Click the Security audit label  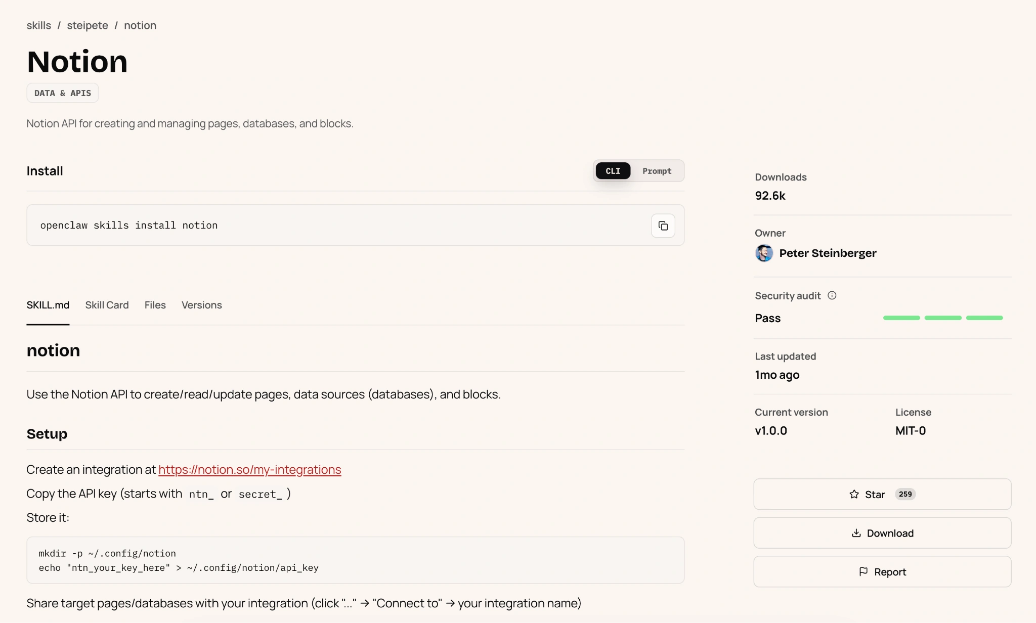pyautogui.click(x=788, y=296)
